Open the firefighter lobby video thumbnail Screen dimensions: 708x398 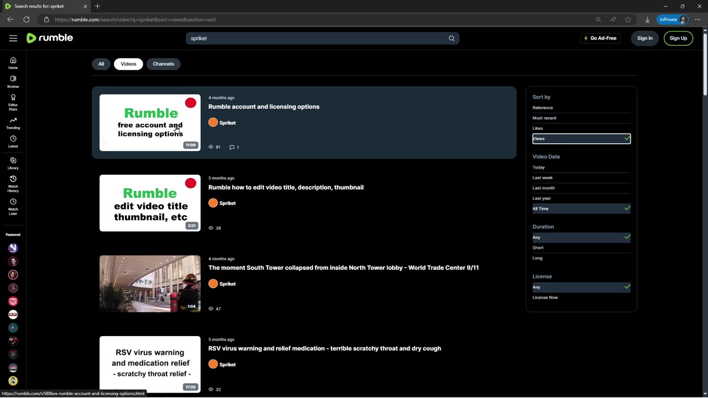tap(150, 284)
